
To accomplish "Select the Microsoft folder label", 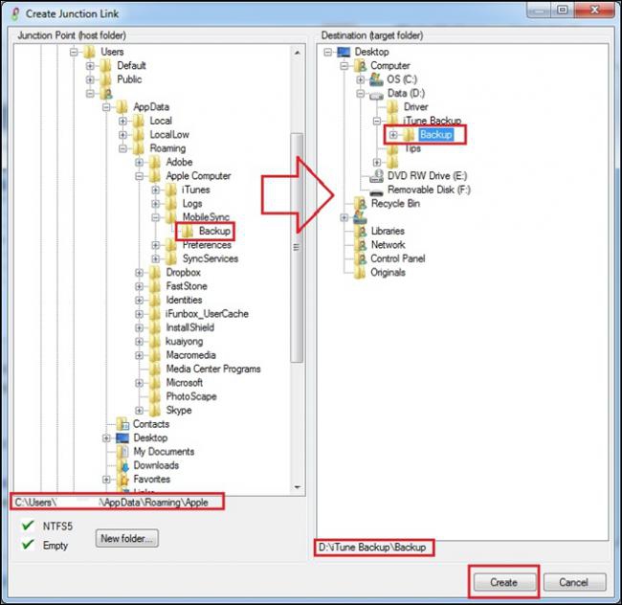I will pyautogui.click(x=185, y=383).
